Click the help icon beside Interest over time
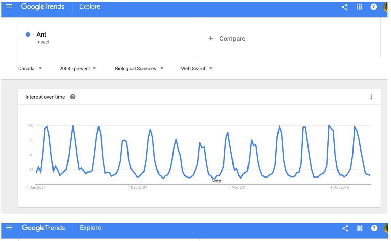 [73, 97]
